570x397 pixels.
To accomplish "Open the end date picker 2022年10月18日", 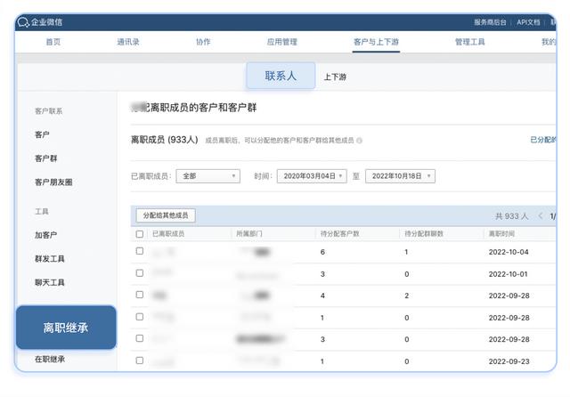I will click(400, 176).
